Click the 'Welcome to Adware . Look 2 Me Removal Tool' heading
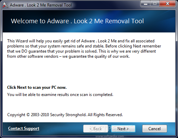178x138 pixels. (77, 21)
